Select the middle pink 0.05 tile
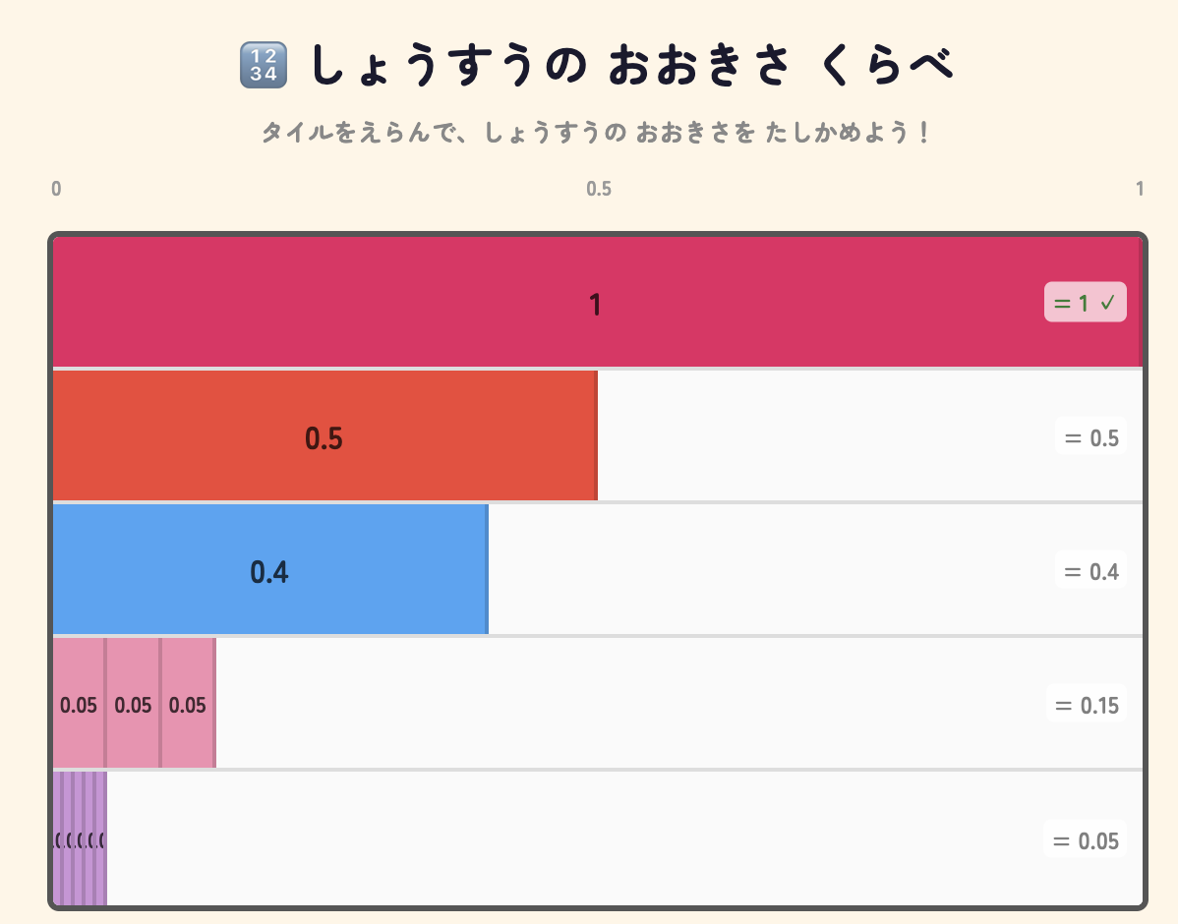 (133, 705)
